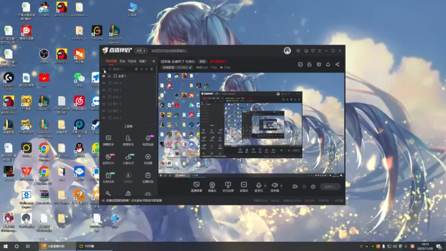
Task: Open stream settings hexagon gear icon
Action: tap(313, 187)
